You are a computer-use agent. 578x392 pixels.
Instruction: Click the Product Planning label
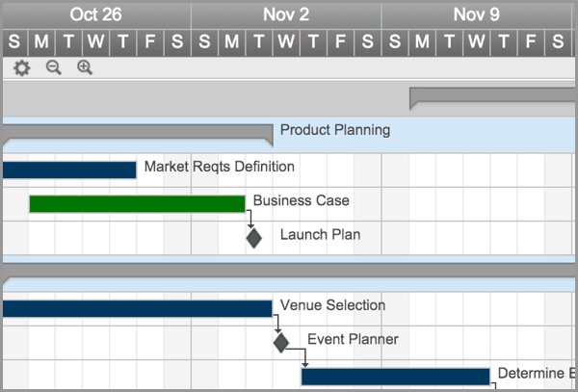coord(335,130)
